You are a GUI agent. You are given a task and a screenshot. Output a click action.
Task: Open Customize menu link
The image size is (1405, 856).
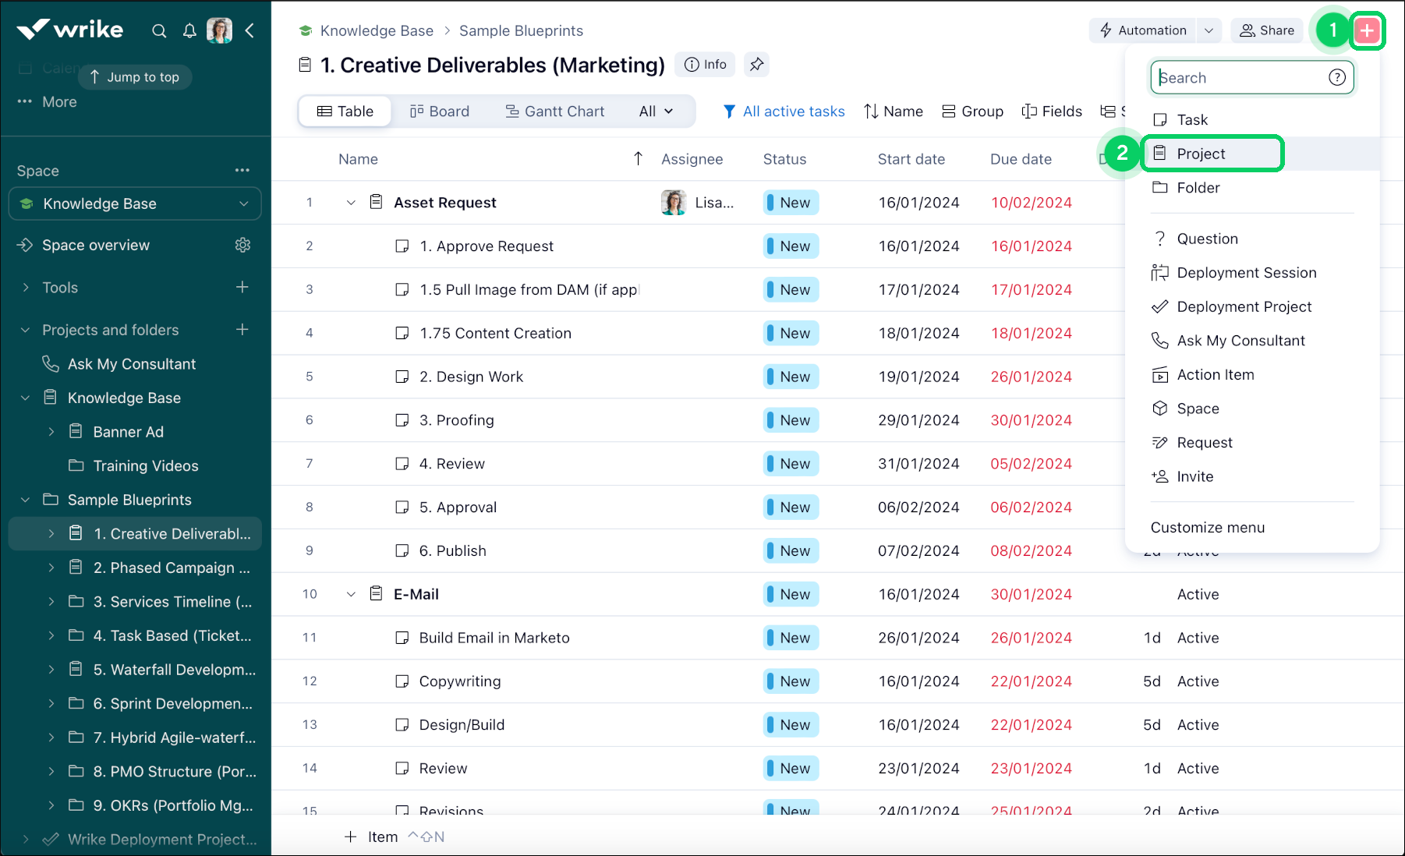point(1207,528)
